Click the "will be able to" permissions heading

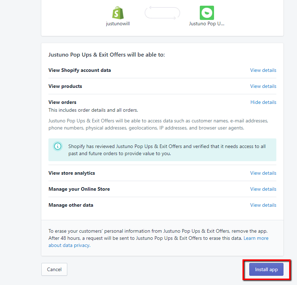[x=106, y=55]
